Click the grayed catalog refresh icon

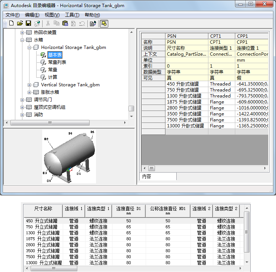[x=37, y=24]
